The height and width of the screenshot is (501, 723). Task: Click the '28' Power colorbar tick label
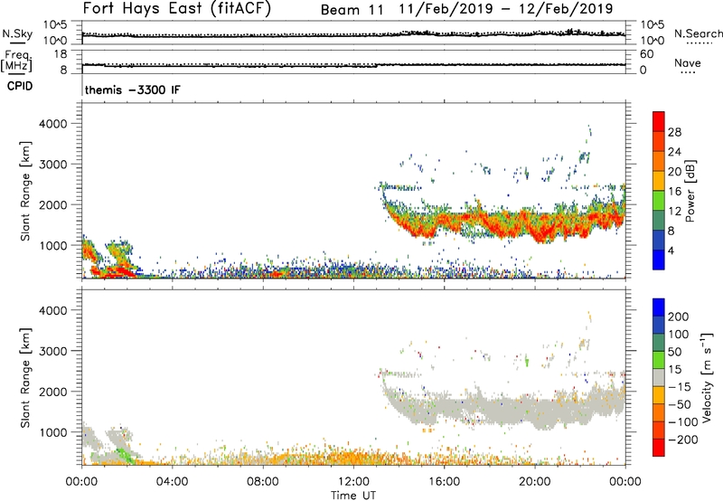pos(674,132)
